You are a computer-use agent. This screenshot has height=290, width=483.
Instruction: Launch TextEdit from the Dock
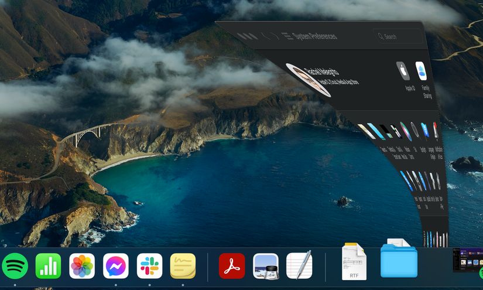point(299,265)
